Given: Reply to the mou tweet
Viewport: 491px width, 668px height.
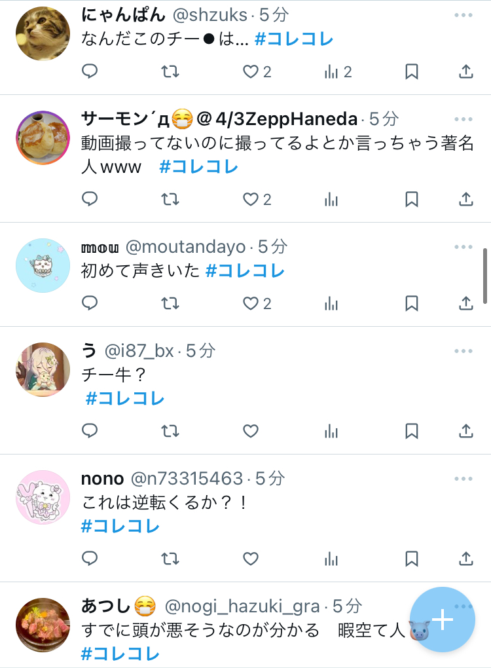Looking at the screenshot, I should pyautogui.click(x=90, y=303).
